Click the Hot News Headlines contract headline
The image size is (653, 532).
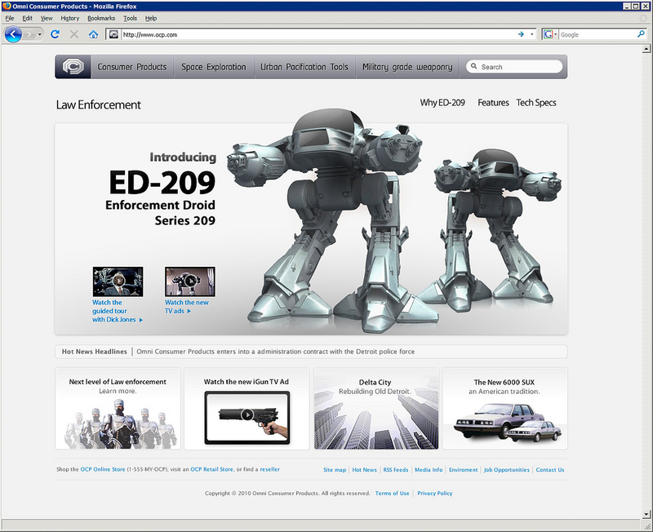(x=275, y=352)
